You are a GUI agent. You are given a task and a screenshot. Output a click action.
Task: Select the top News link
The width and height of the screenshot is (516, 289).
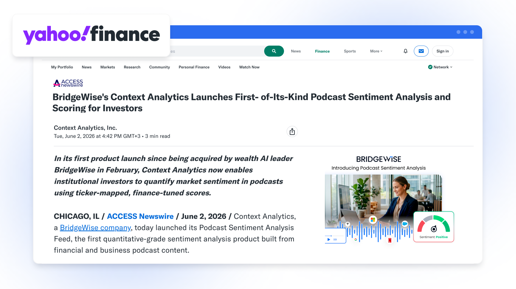296,51
